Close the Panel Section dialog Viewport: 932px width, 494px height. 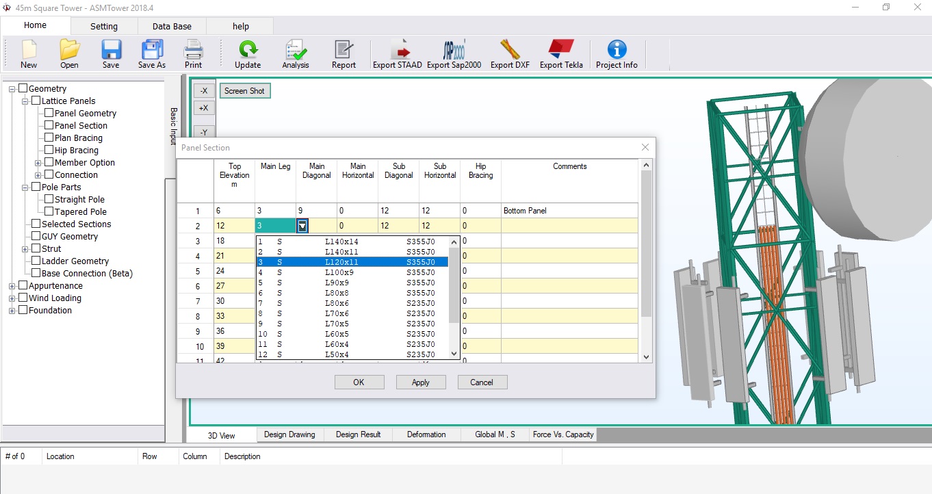point(645,147)
